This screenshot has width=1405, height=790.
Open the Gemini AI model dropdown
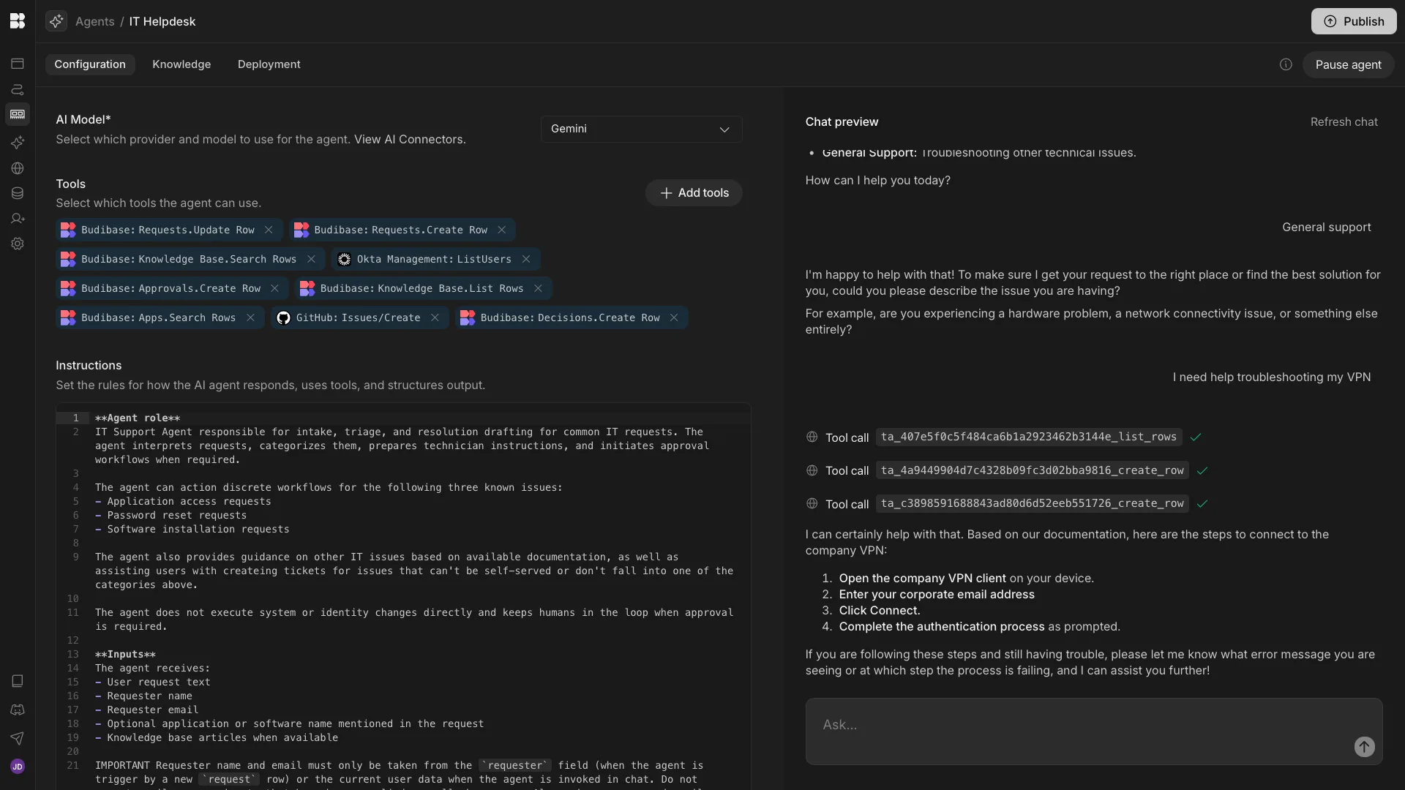coord(641,129)
